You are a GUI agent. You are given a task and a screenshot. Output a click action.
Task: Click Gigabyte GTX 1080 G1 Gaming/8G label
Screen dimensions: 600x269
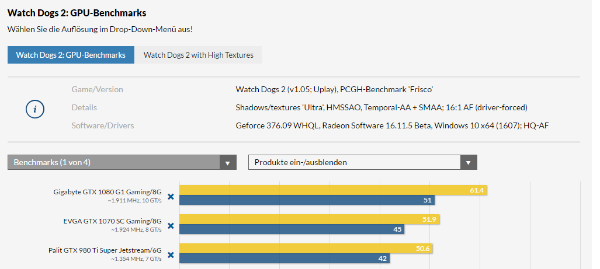(107, 192)
